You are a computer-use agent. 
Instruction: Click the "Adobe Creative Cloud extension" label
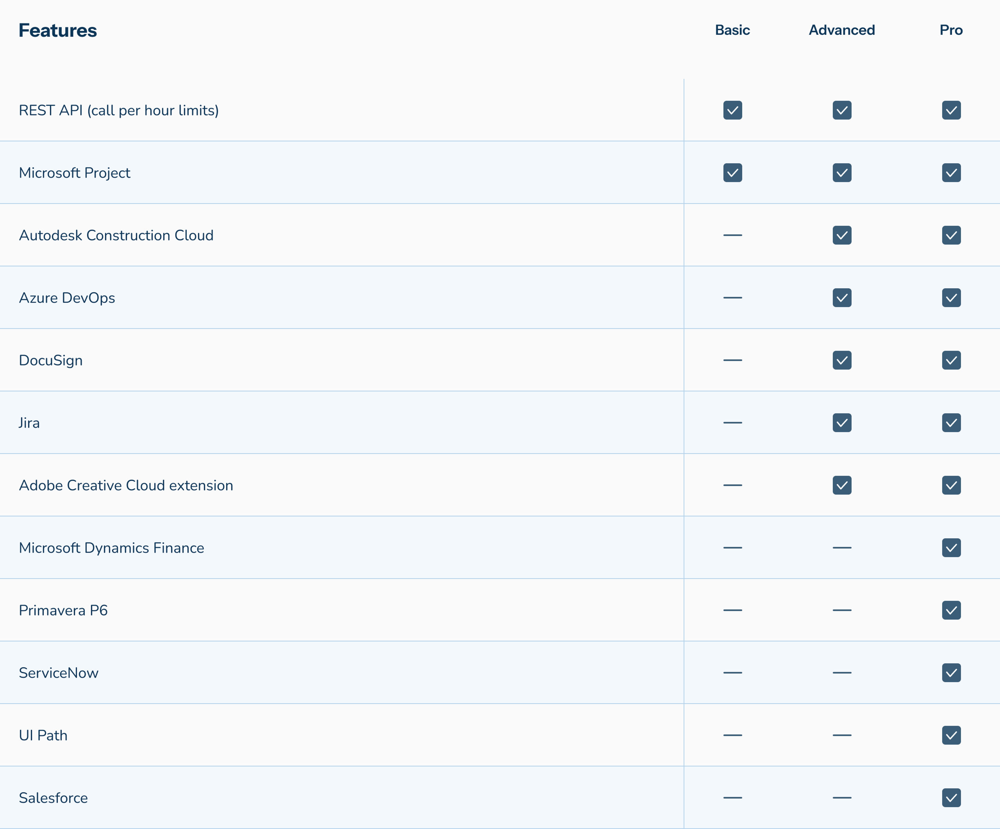(x=126, y=485)
